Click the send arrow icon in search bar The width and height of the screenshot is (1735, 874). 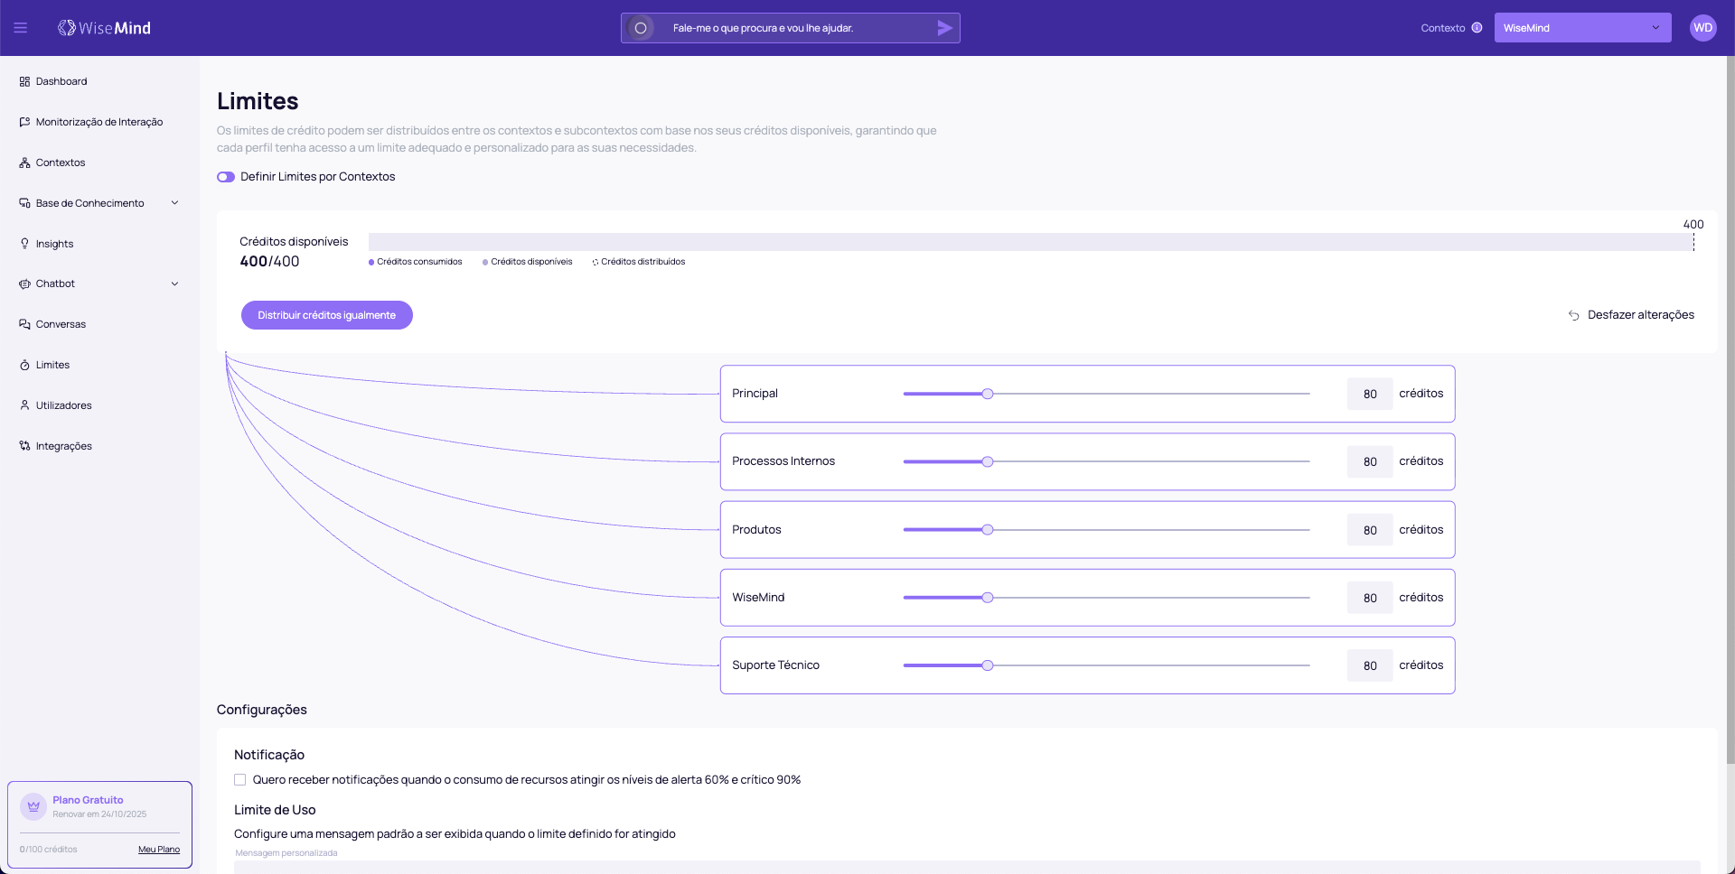pyautogui.click(x=944, y=28)
